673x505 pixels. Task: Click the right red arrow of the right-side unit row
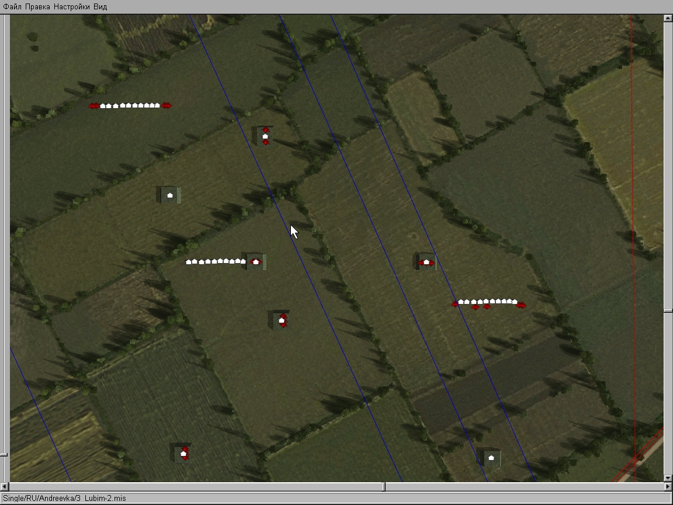pyautogui.click(x=521, y=305)
